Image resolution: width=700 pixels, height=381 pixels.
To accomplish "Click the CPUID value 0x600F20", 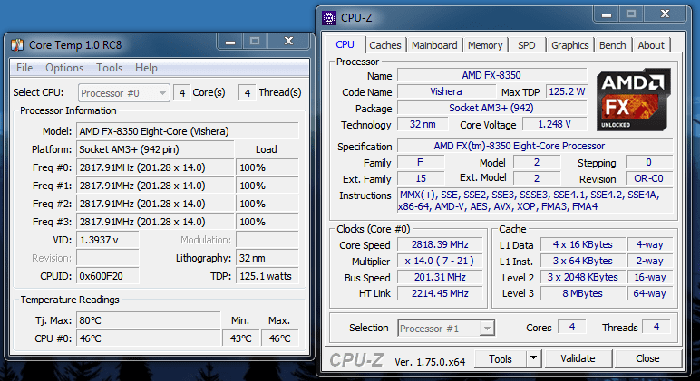I will pos(108,276).
